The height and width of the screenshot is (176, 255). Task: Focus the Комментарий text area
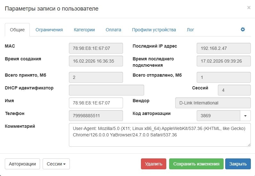(160, 134)
